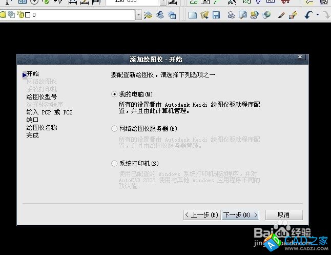Select the 我的电脑(M) radio option
331x255 pixels.
tap(114, 94)
